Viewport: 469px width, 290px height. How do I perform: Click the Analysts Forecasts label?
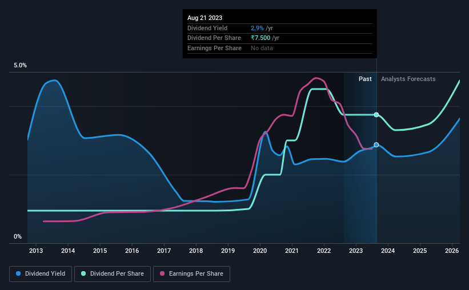click(408, 79)
